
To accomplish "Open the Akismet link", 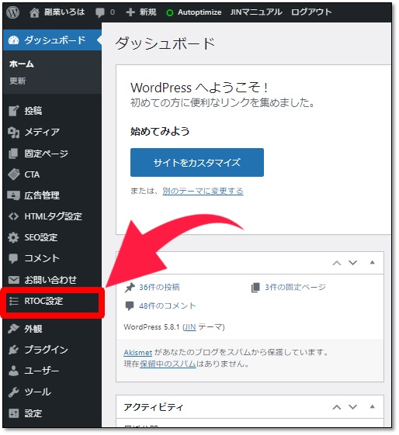I will (x=137, y=353).
